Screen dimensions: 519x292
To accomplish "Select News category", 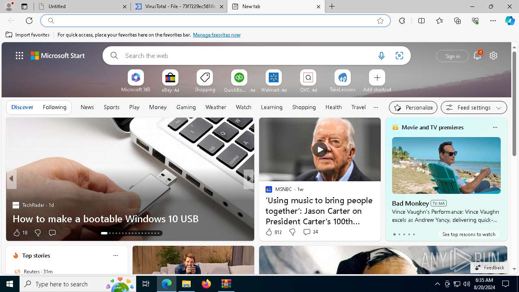I will 87,107.
